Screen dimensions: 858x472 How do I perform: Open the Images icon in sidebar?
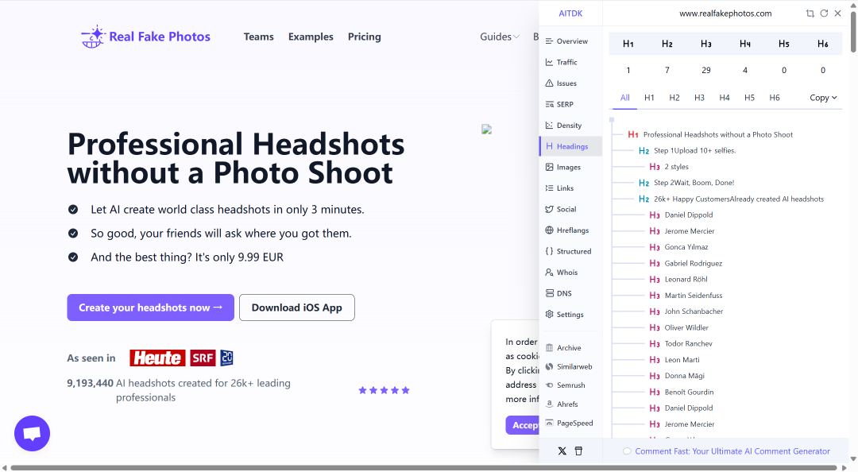pyautogui.click(x=550, y=167)
